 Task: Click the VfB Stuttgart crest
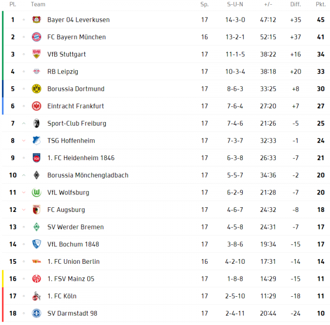36,54
